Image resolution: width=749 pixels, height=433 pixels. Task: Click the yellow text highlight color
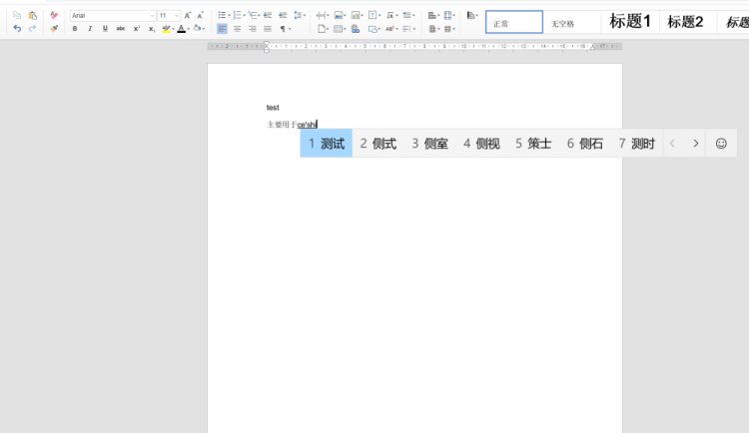click(166, 29)
